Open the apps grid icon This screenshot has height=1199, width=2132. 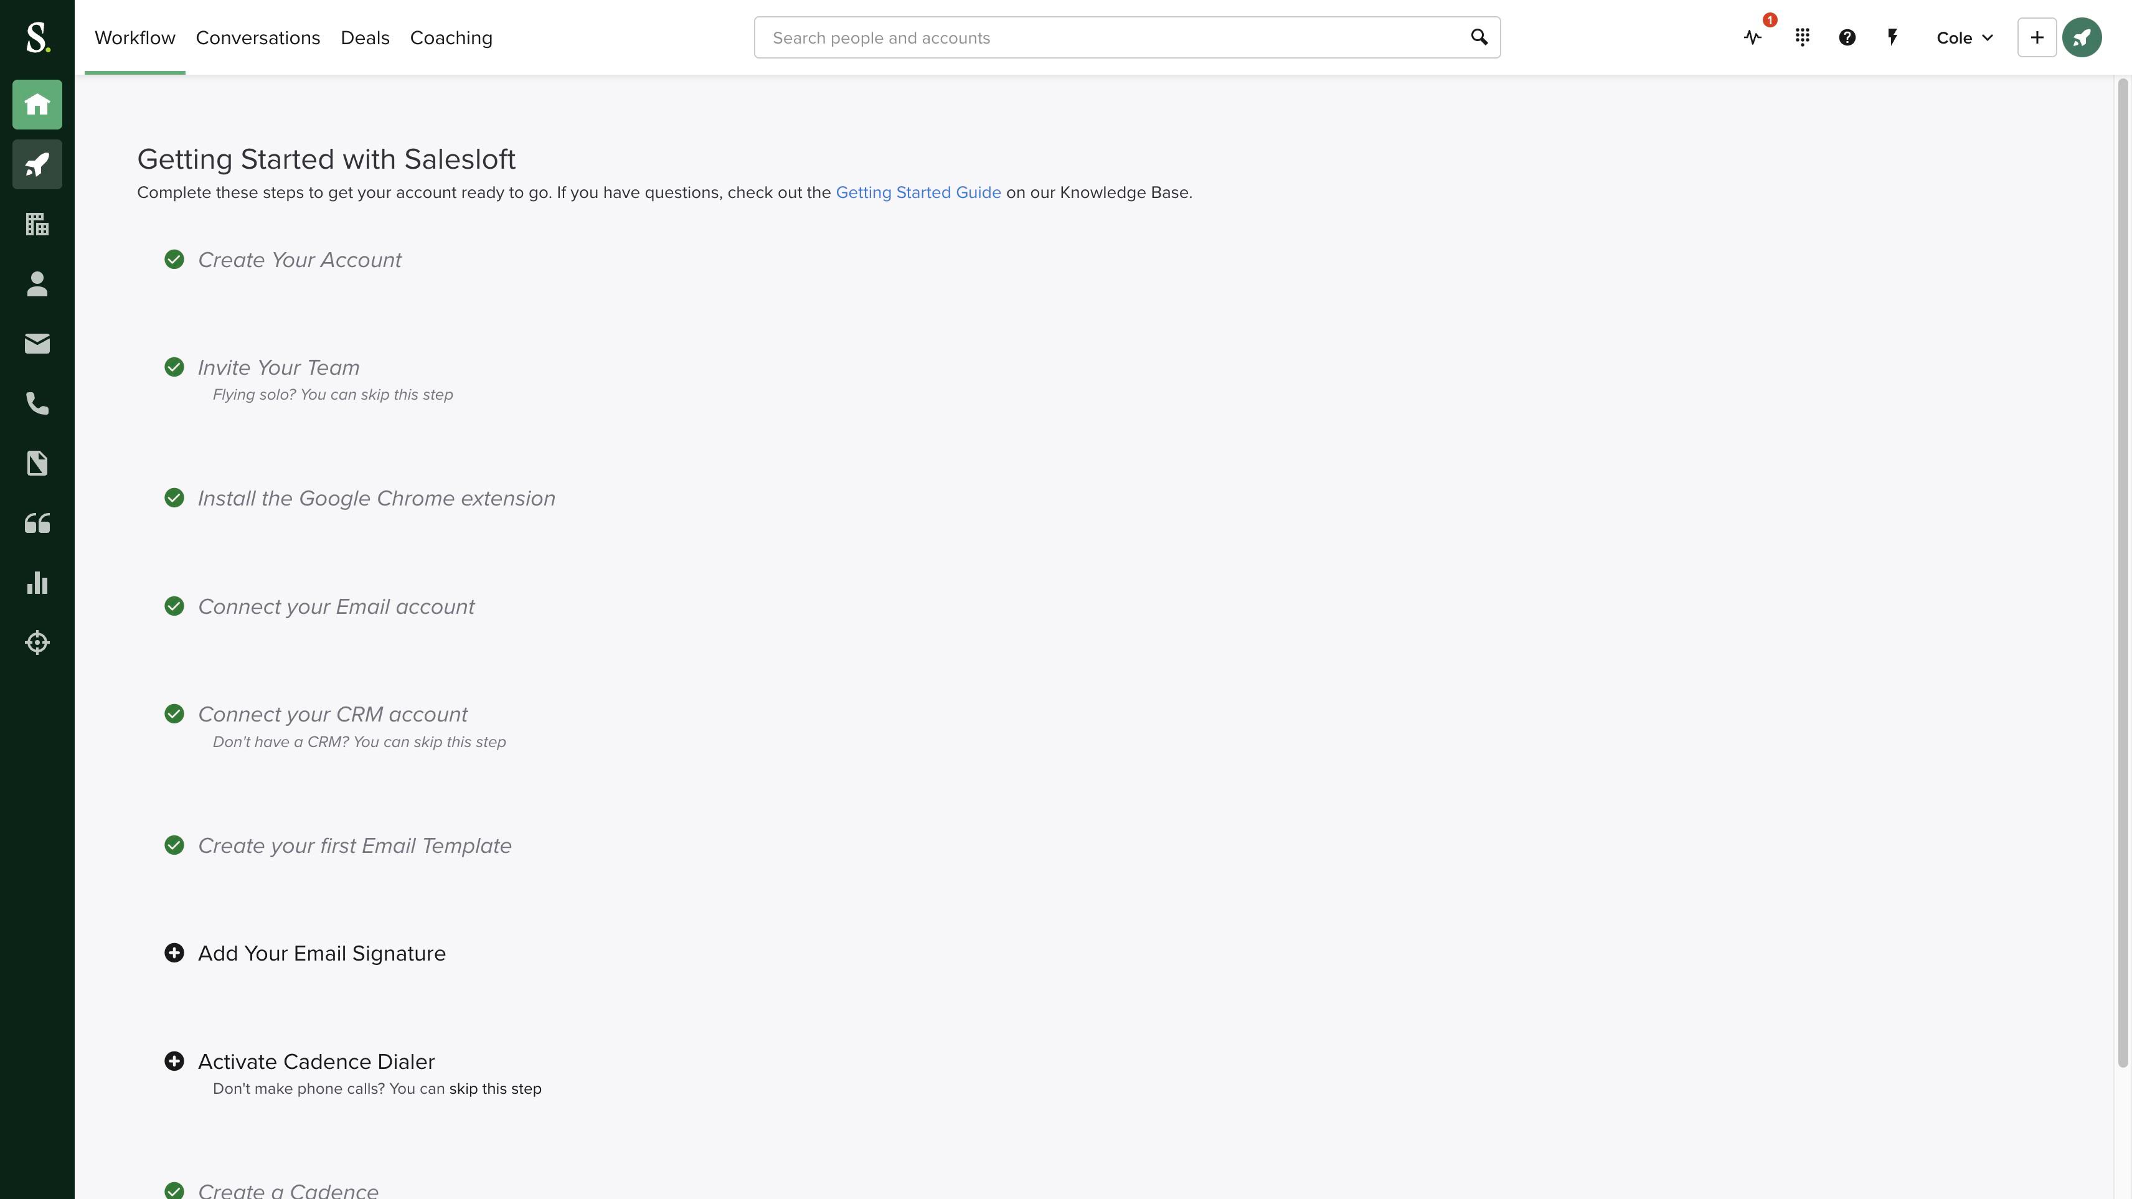1803,37
